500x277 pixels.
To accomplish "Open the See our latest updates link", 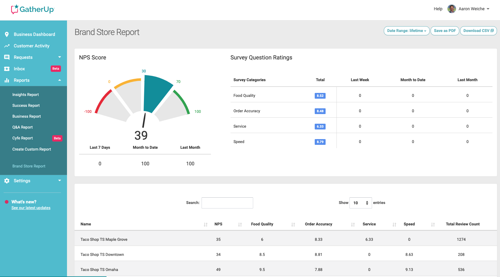I will 31,208.
